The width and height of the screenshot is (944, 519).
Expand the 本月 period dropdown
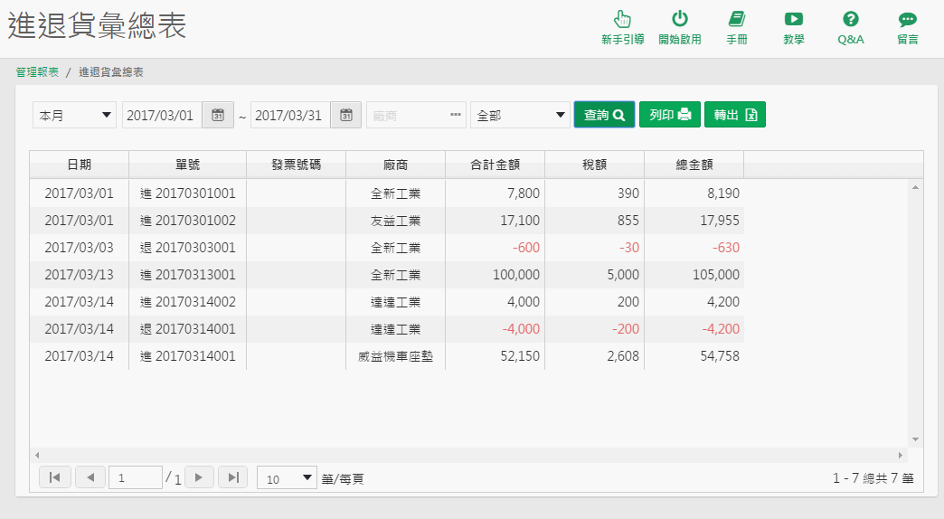74,115
